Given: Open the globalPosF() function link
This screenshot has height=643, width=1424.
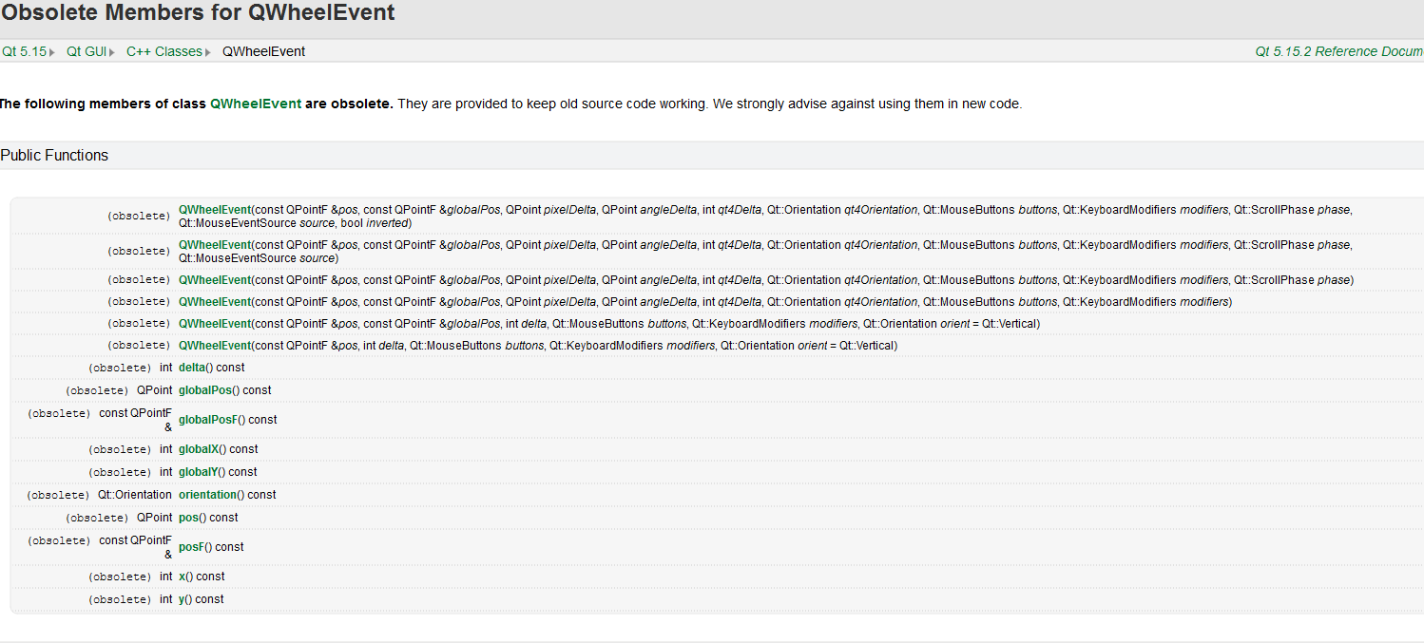Looking at the screenshot, I should (x=207, y=420).
